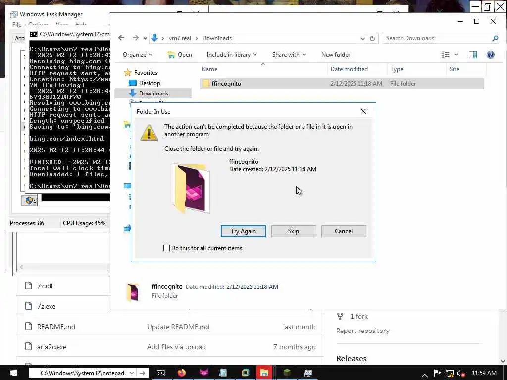Open Notepad from the taskbar
Image resolution: width=507 pixels, height=380 pixels.
(223, 373)
